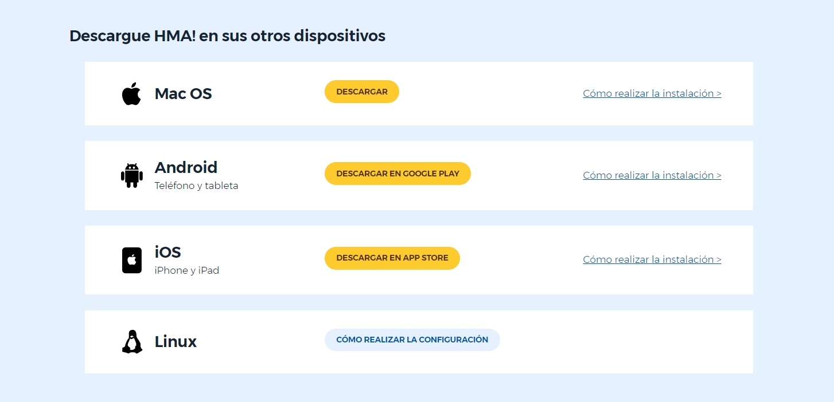Image resolution: width=834 pixels, height=402 pixels.
Task: Click the Linux penguin icon
Action: coord(132,341)
